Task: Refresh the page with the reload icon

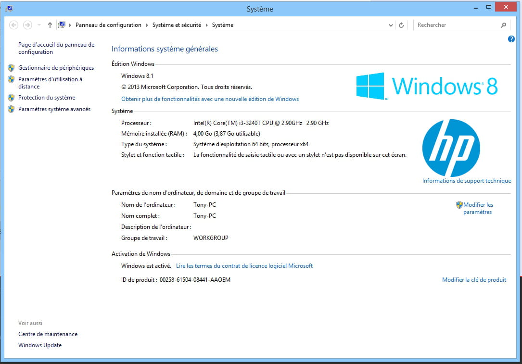Action: [x=402, y=25]
